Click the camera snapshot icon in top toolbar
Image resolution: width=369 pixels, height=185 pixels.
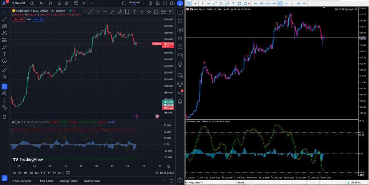172,3
